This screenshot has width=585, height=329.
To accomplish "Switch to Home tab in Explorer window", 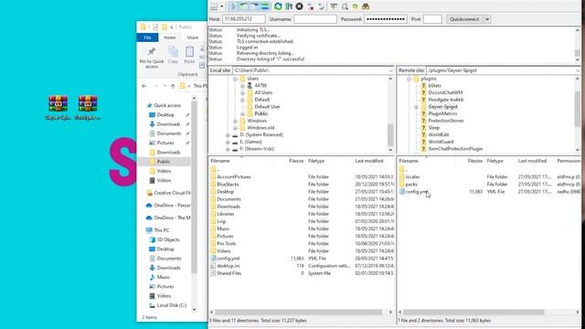I will [169, 37].
